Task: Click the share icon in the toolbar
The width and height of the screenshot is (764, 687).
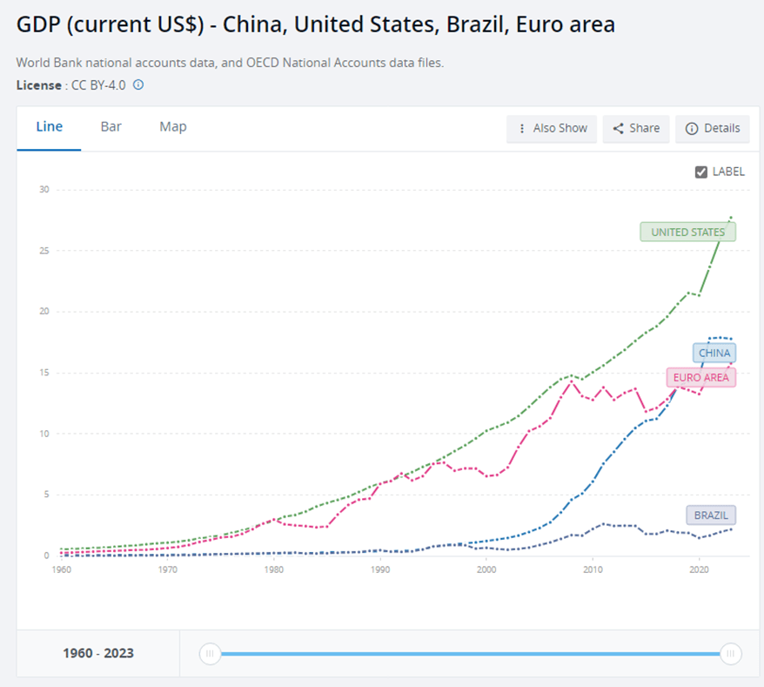Action: click(x=619, y=128)
